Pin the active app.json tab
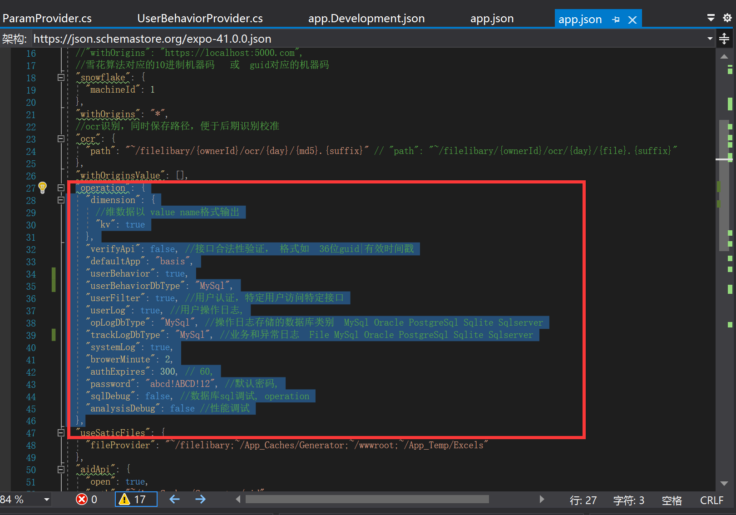736x515 pixels. click(x=616, y=20)
